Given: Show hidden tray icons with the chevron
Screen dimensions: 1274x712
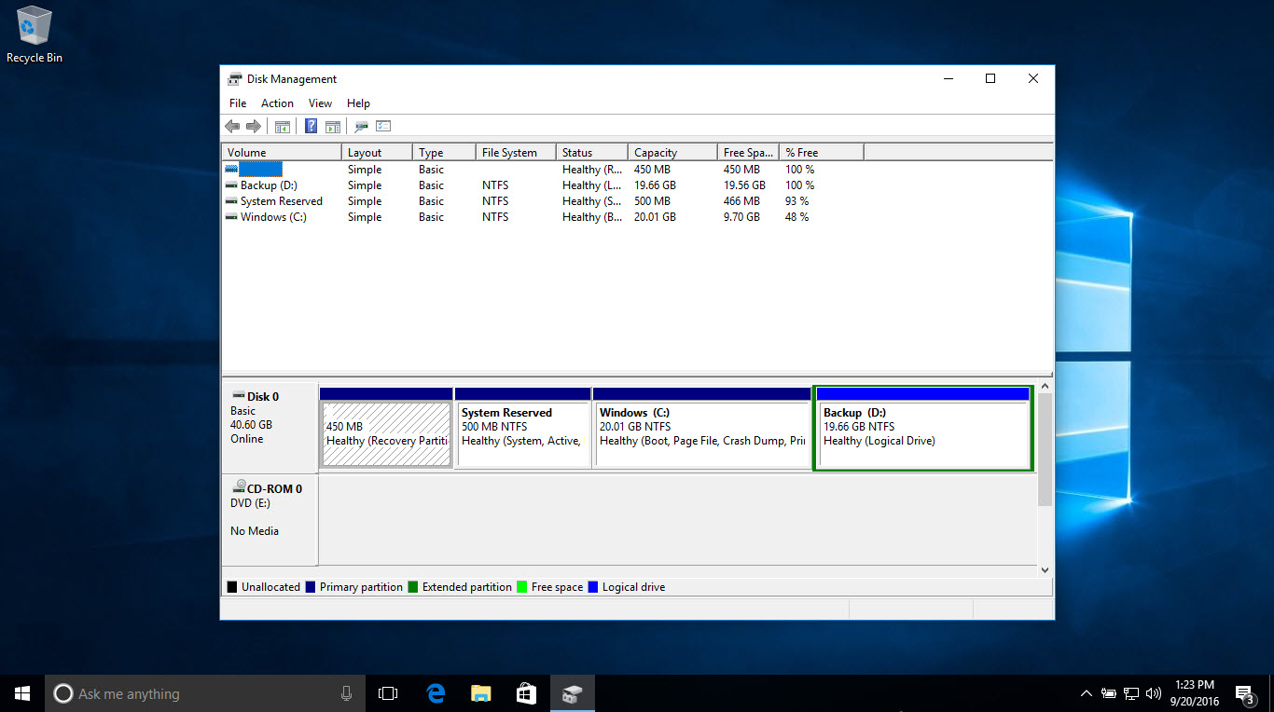Looking at the screenshot, I should pyautogui.click(x=1087, y=693).
